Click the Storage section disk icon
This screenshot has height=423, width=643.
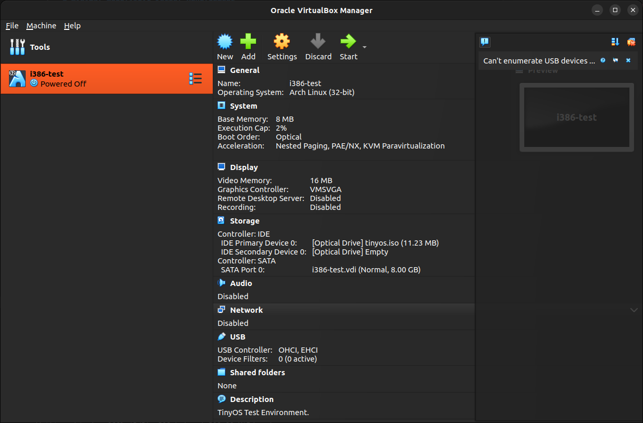(222, 220)
